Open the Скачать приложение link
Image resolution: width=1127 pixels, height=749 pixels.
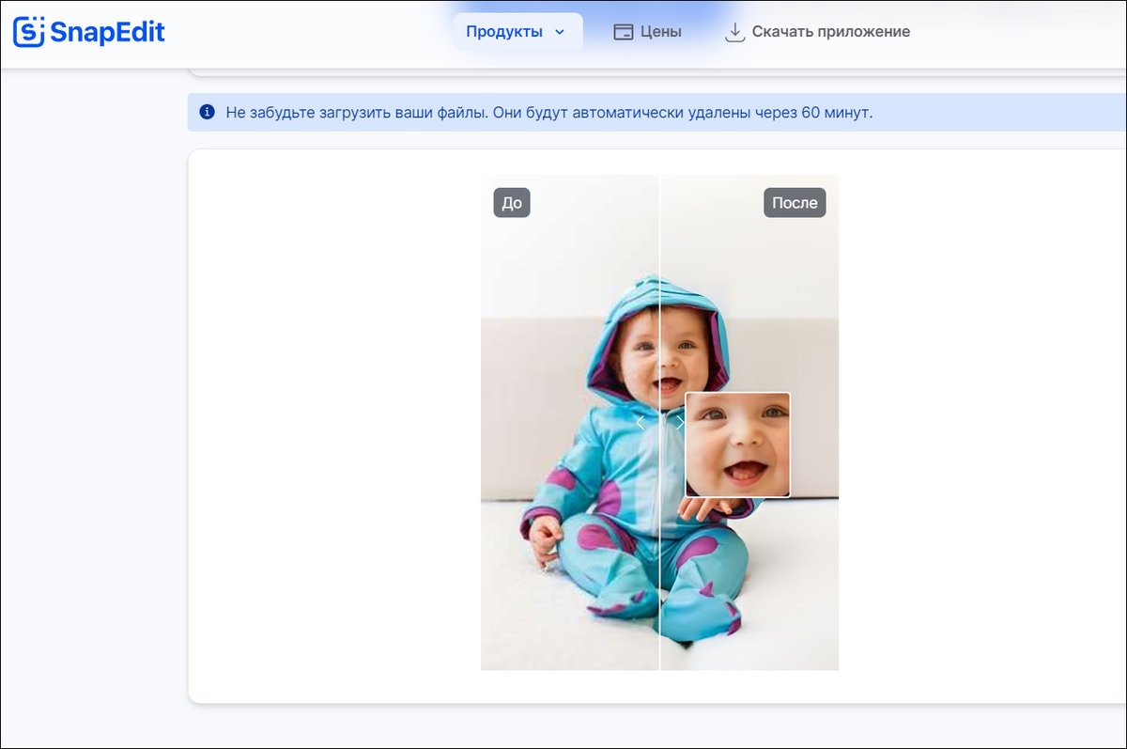pyautogui.click(x=830, y=32)
